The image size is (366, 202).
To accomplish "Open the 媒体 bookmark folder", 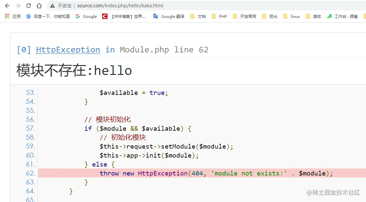I will (x=314, y=16).
